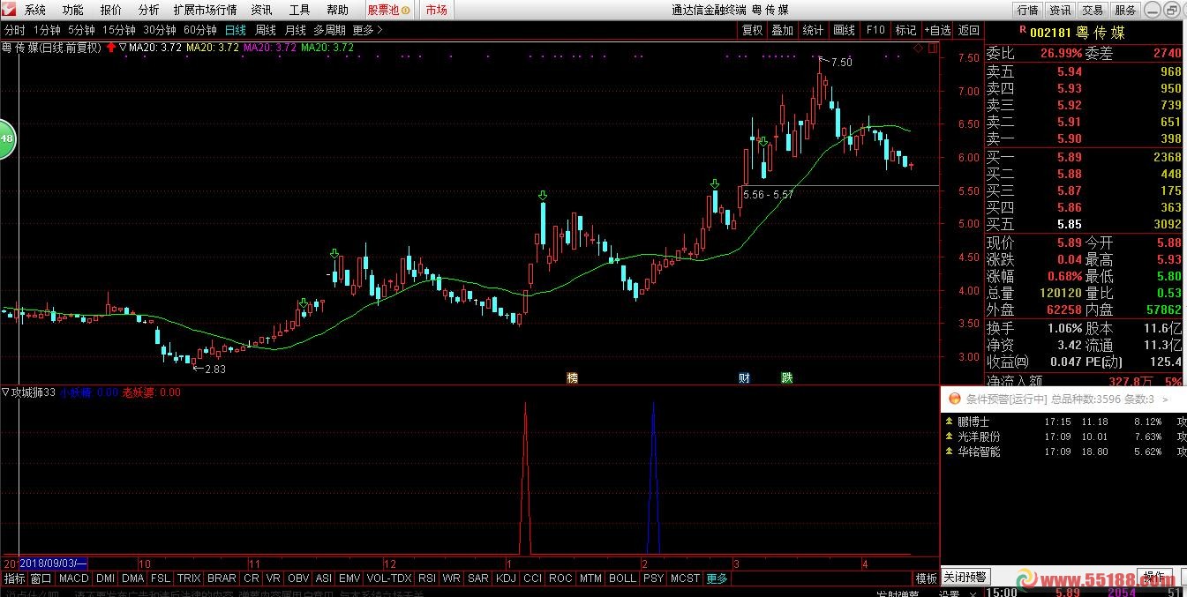1187x597 pixels.
Task: Open the 扩展市场行情 menu
Action: [205, 10]
